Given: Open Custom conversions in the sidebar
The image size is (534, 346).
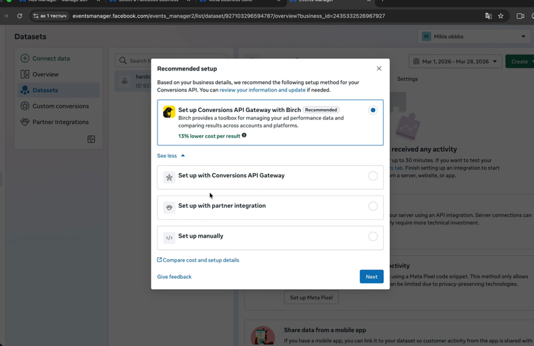Looking at the screenshot, I should (58, 106).
